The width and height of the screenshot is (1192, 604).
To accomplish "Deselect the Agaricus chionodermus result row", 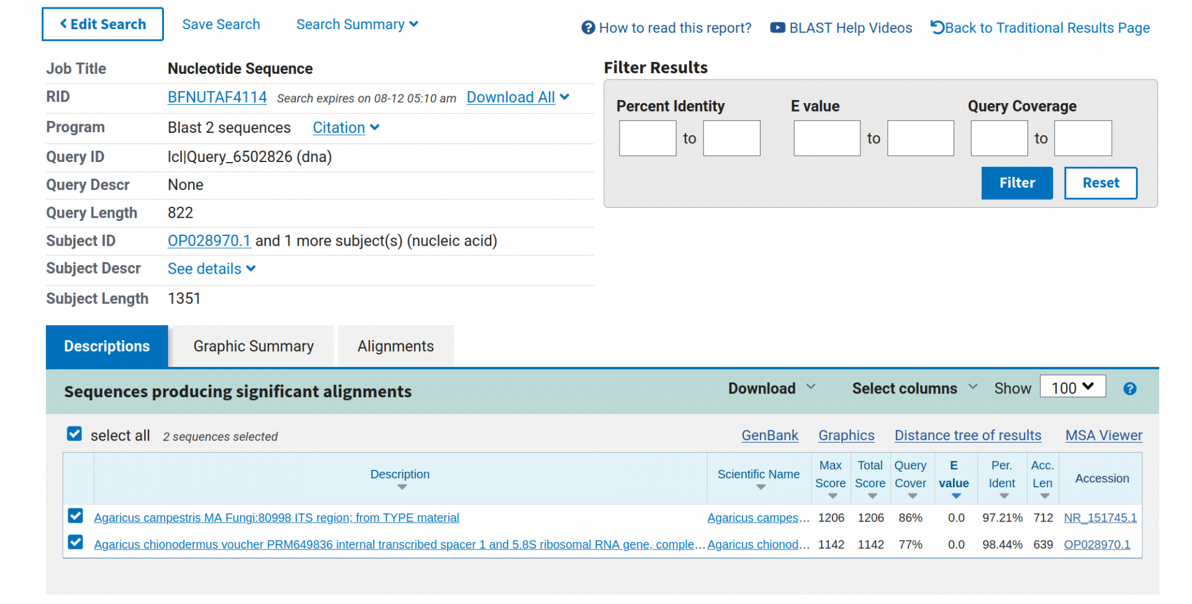I will point(76,543).
